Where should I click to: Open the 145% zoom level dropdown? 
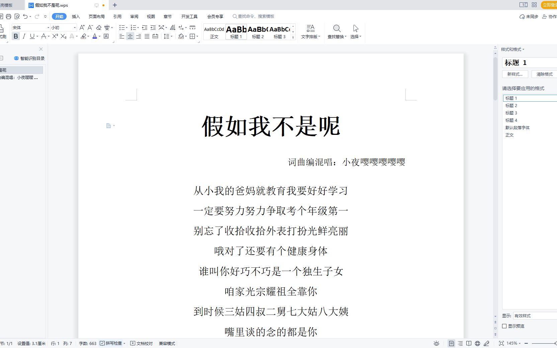[x=513, y=343]
